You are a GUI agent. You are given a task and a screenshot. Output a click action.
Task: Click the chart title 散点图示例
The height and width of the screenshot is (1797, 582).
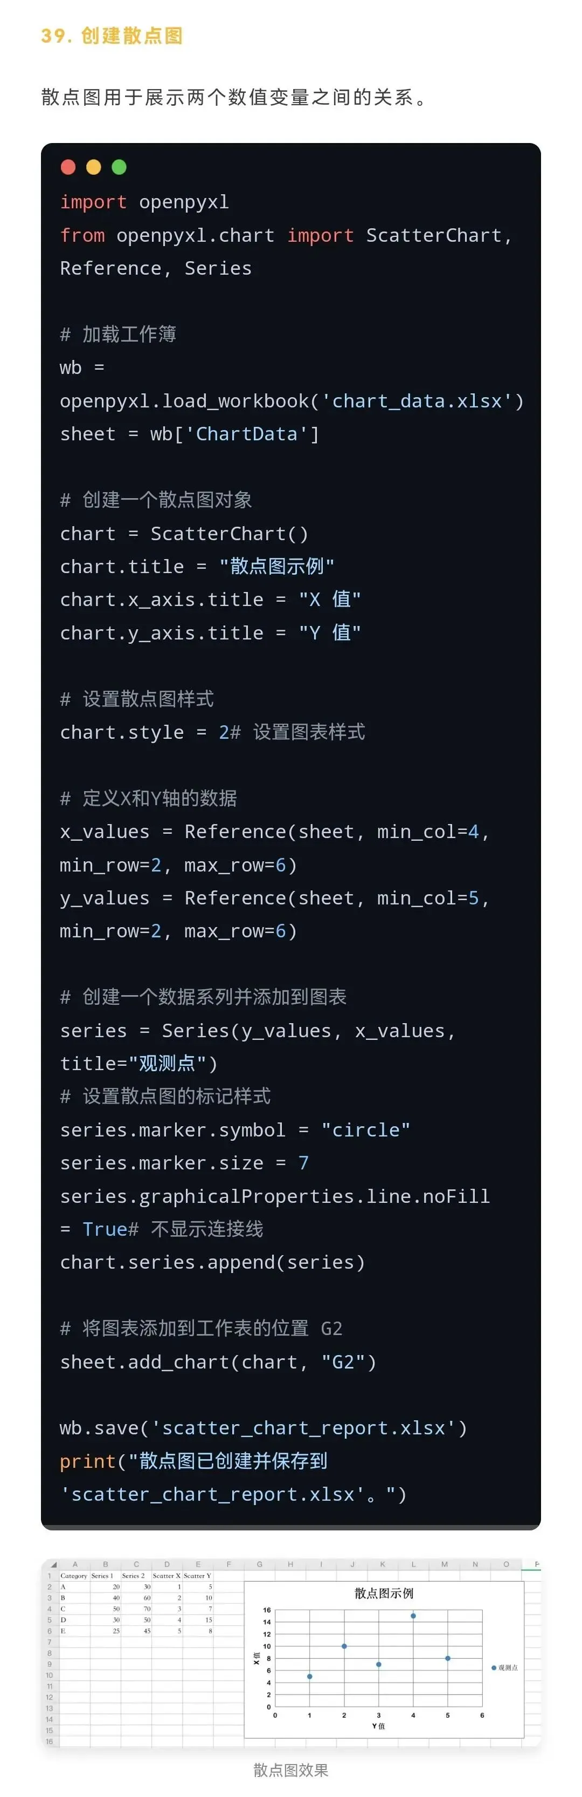point(384,1594)
